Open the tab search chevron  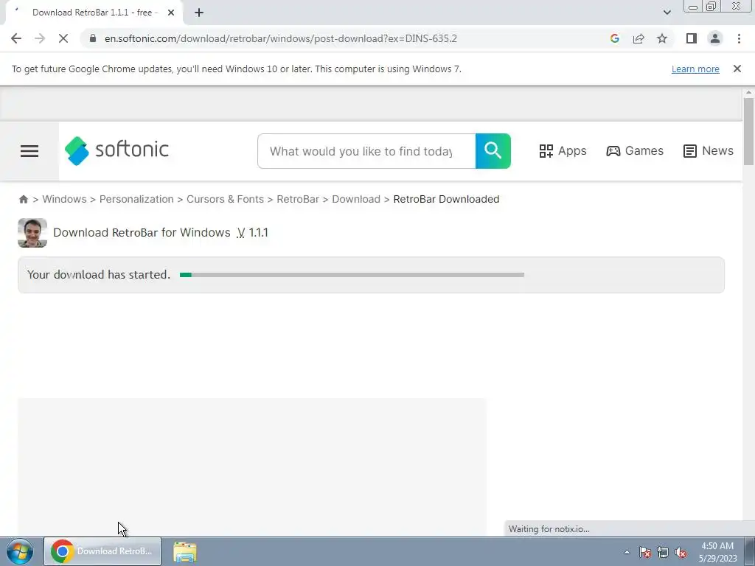(667, 13)
